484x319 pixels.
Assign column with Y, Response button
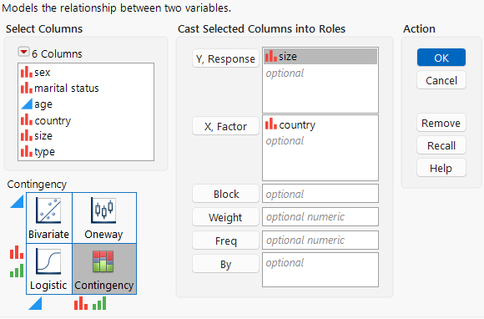[x=225, y=58]
